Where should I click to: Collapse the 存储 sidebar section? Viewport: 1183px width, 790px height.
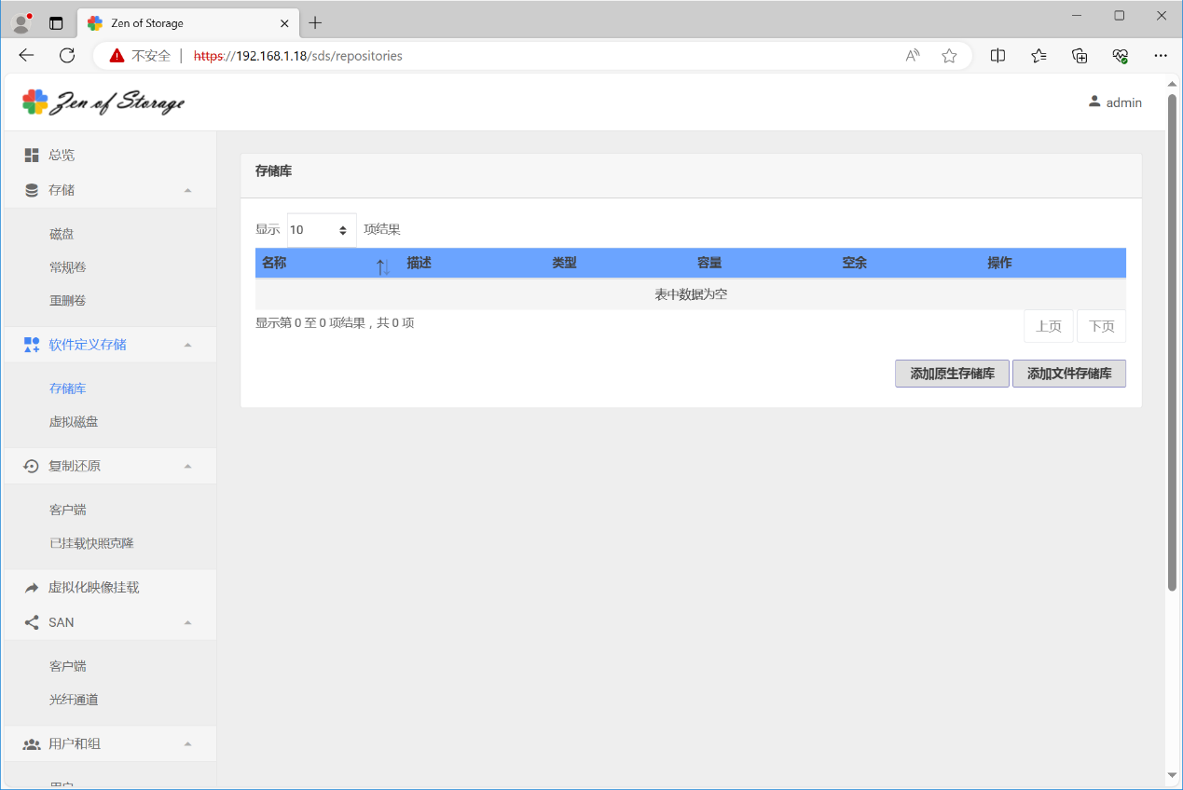[x=187, y=190]
